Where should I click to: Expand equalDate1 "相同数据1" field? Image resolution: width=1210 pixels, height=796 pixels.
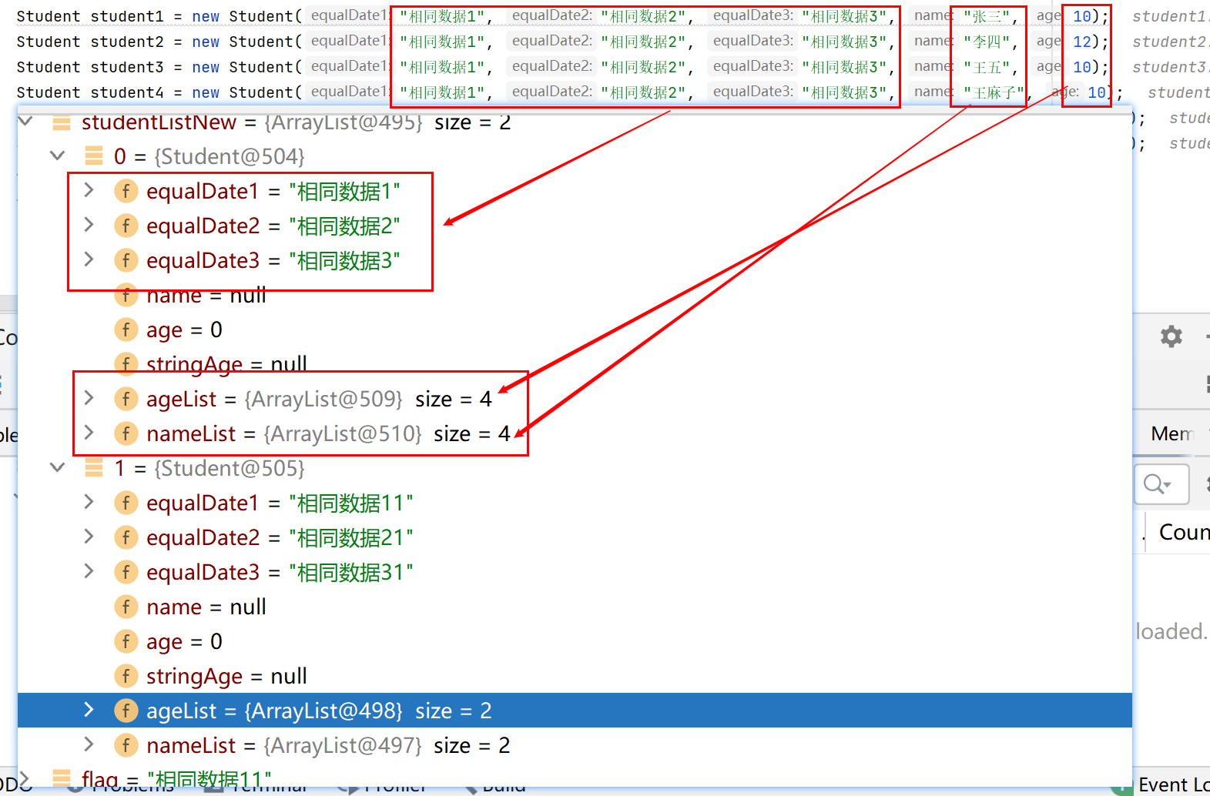tap(89, 191)
